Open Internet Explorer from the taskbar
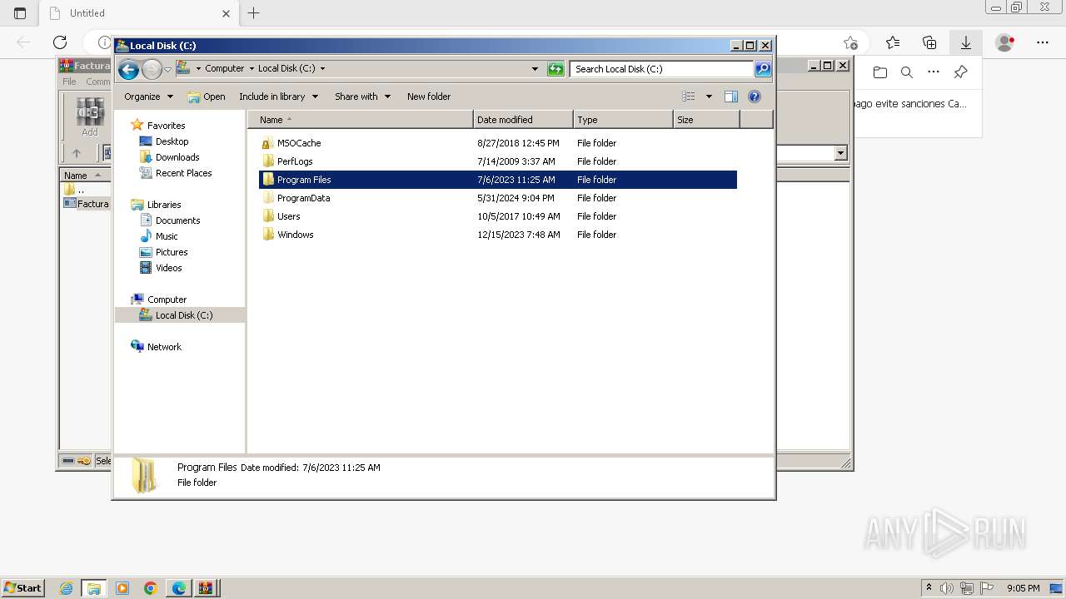Screen dimensions: 1066x599 (66, 588)
